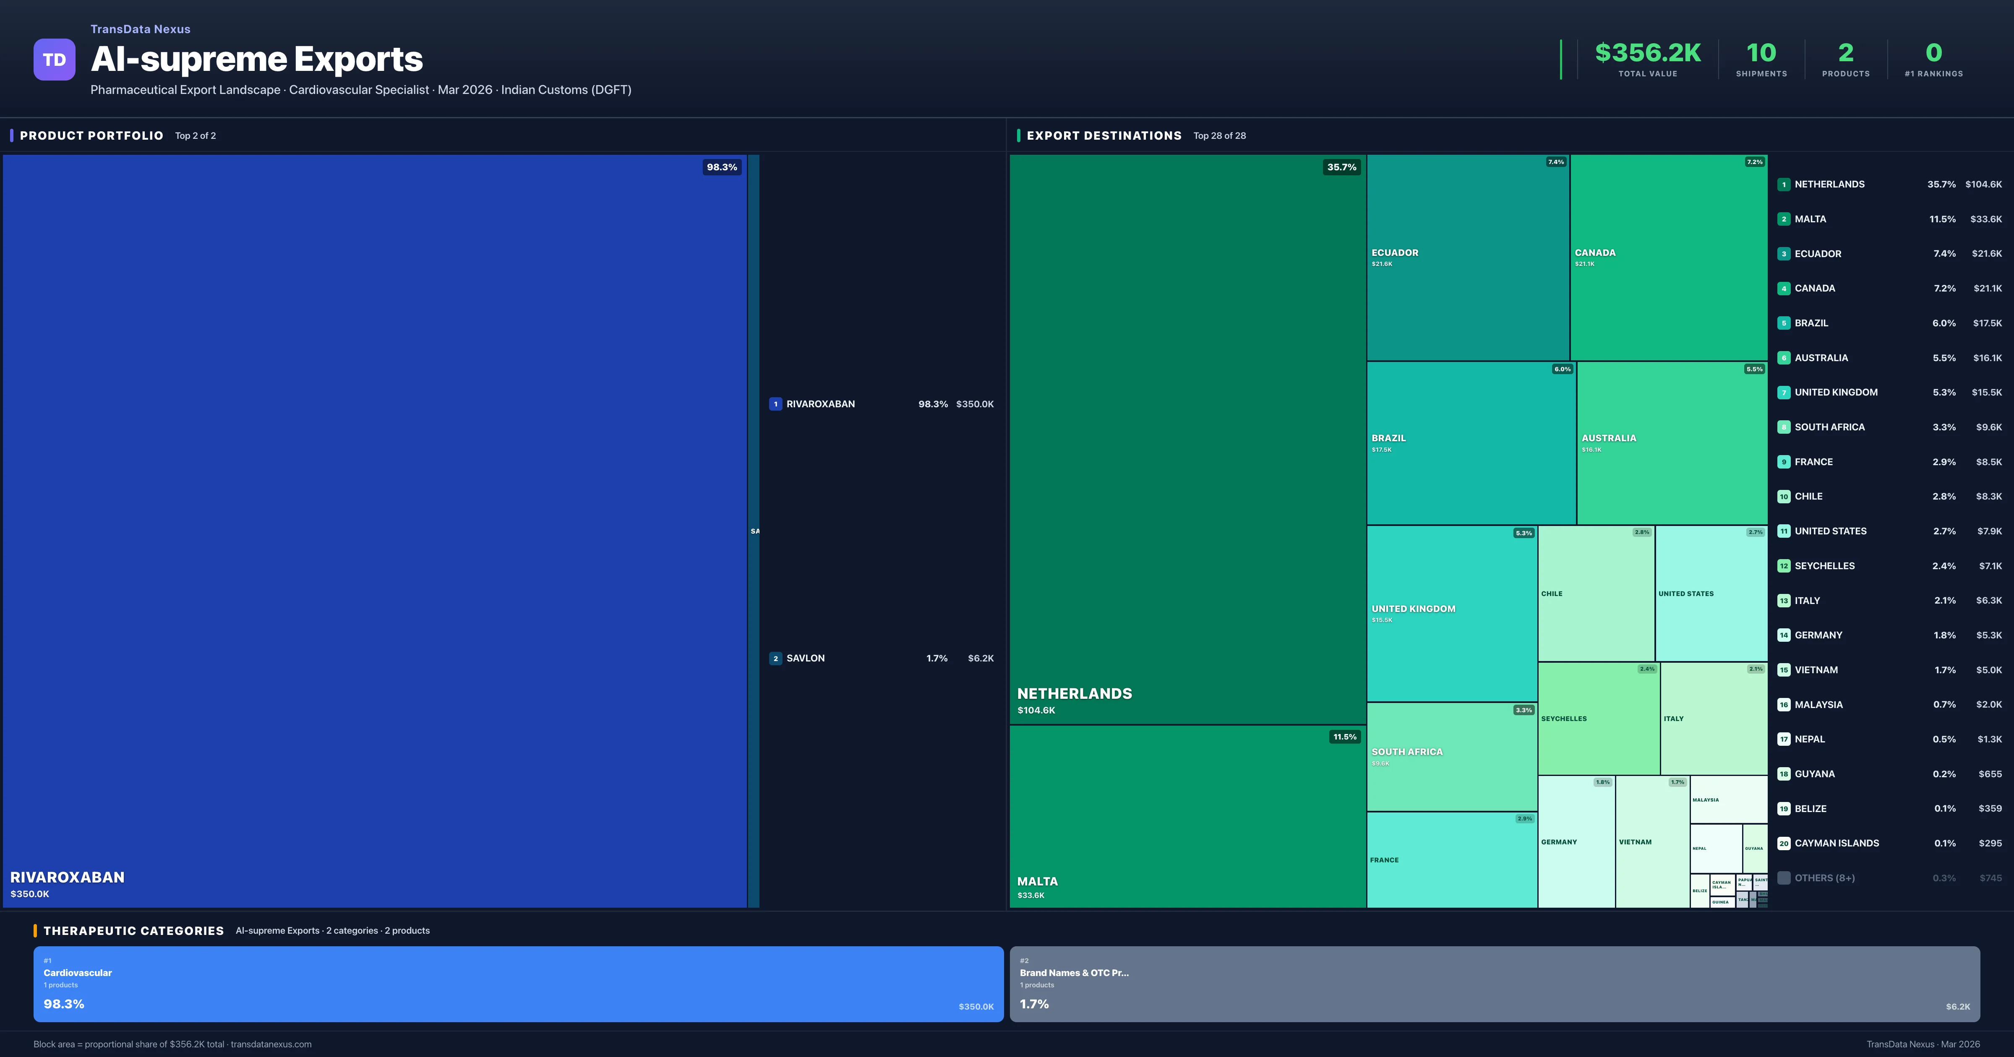Click the rank badge beside RIVAROXABAN
The image size is (2014, 1057).
click(775, 404)
